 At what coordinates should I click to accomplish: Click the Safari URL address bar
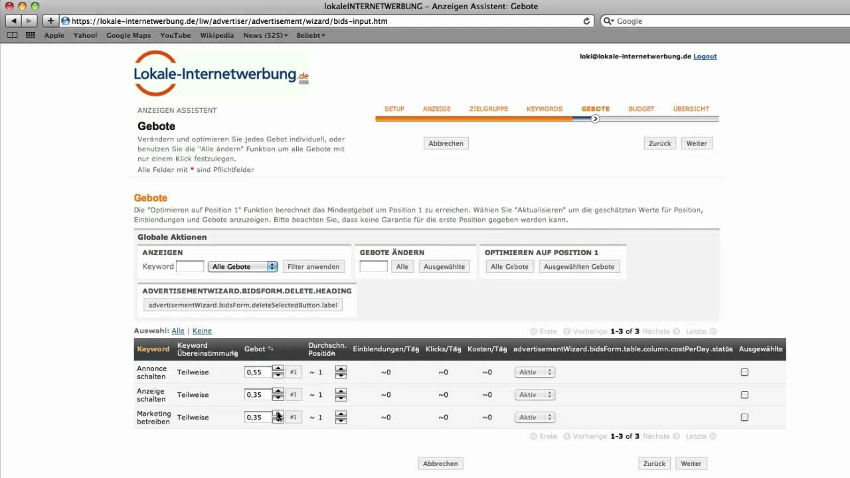tap(325, 21)
